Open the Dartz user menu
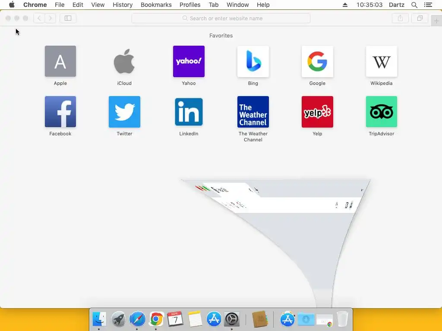Viewport: 442px width, 331px height. pos(397,5)
